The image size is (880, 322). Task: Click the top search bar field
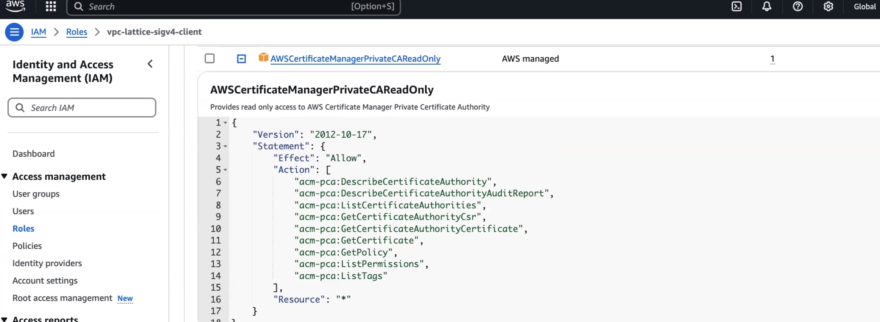tap(233, 7)
